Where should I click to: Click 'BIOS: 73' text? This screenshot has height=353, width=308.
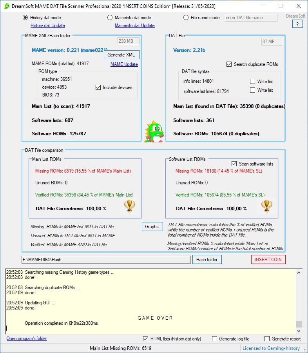[x=51, y=95]
